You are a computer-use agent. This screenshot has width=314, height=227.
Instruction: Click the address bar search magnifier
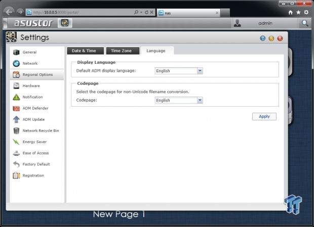pos(136,12)
